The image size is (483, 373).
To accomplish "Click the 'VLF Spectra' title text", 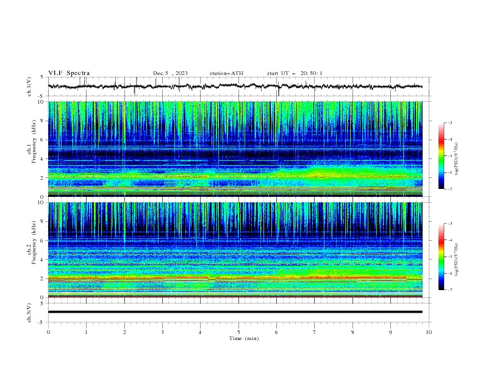I will [x=69, y=73].
